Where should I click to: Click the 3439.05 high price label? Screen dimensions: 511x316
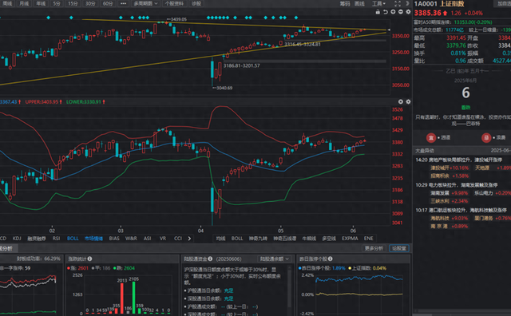pyautogui.click(x=178, y=19)
